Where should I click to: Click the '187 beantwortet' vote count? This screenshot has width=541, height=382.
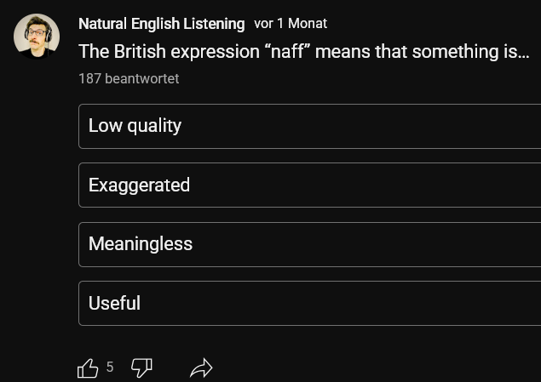[x=129, y=78]
